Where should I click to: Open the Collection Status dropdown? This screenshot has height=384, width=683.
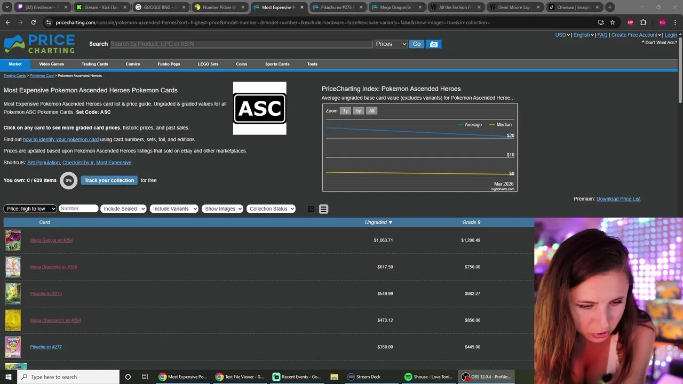(271, 209)
